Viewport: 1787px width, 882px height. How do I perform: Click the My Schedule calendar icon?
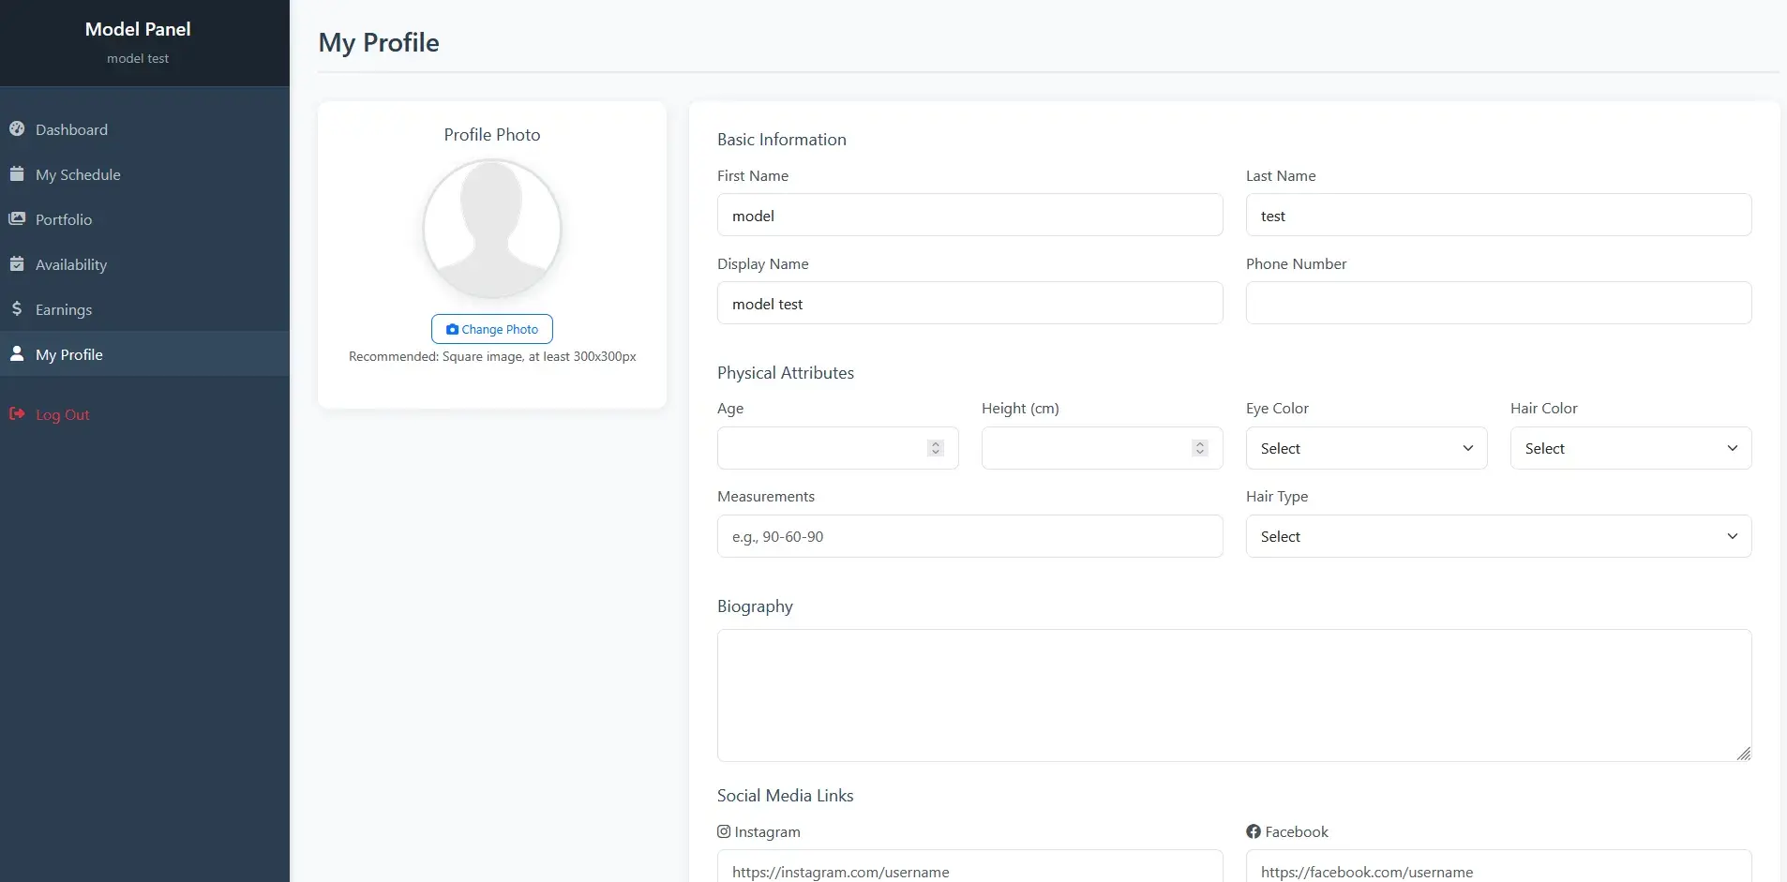click(x=17, y=174)
